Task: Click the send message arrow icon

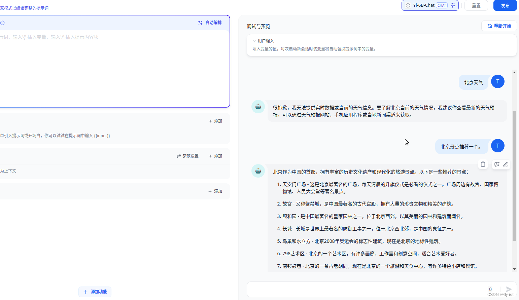Action: pyautogui.click(x=508, y=289)
